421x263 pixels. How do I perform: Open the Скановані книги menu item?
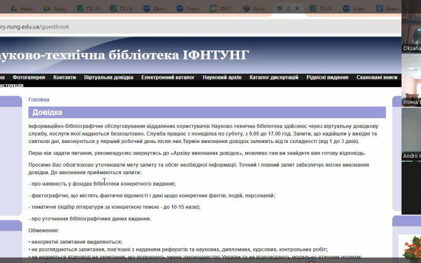pos(377,77)
